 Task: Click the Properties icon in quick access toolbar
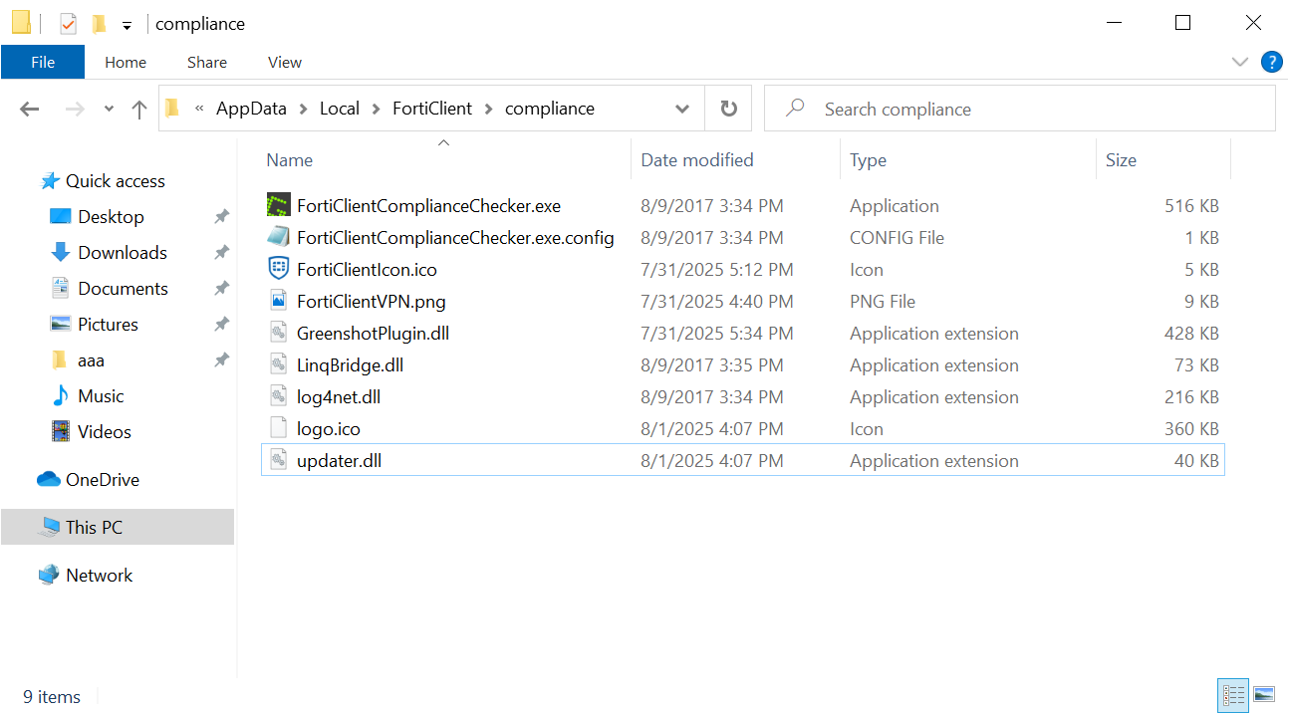[68, 24]
